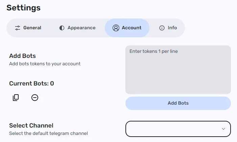Switch to the General settings tab

[x=32, y=28]
